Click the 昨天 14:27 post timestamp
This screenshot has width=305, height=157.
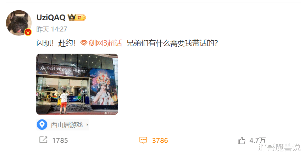52,29
